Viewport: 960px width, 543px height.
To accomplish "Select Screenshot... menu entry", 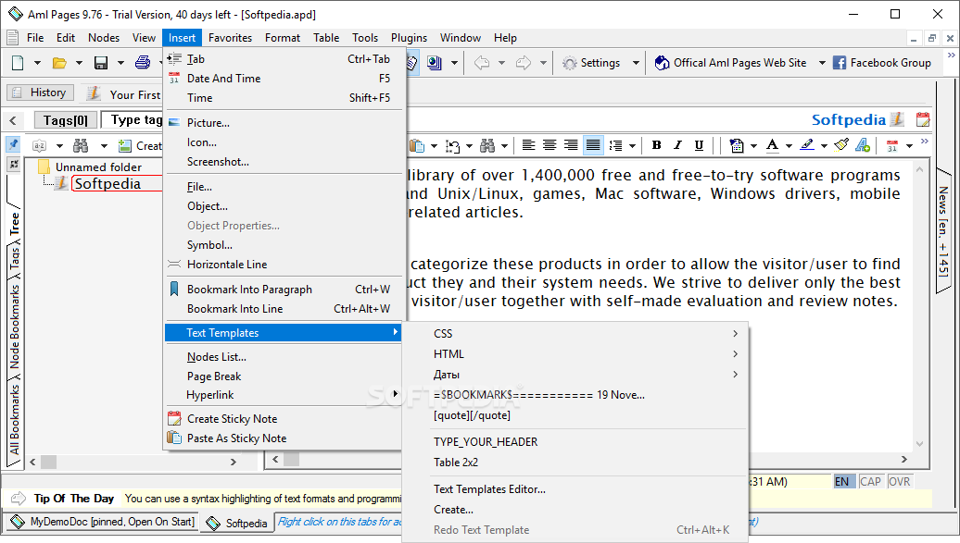I will (x=284, y=162).
